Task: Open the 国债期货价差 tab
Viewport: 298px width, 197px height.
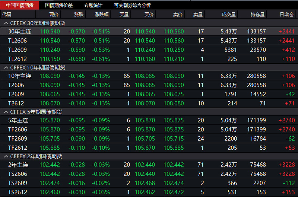Action: pyautogui.click(x=59, y=5)
